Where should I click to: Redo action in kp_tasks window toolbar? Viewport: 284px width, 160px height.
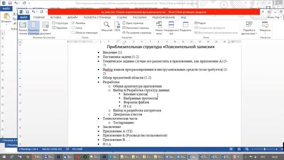[x=42, y=12]
